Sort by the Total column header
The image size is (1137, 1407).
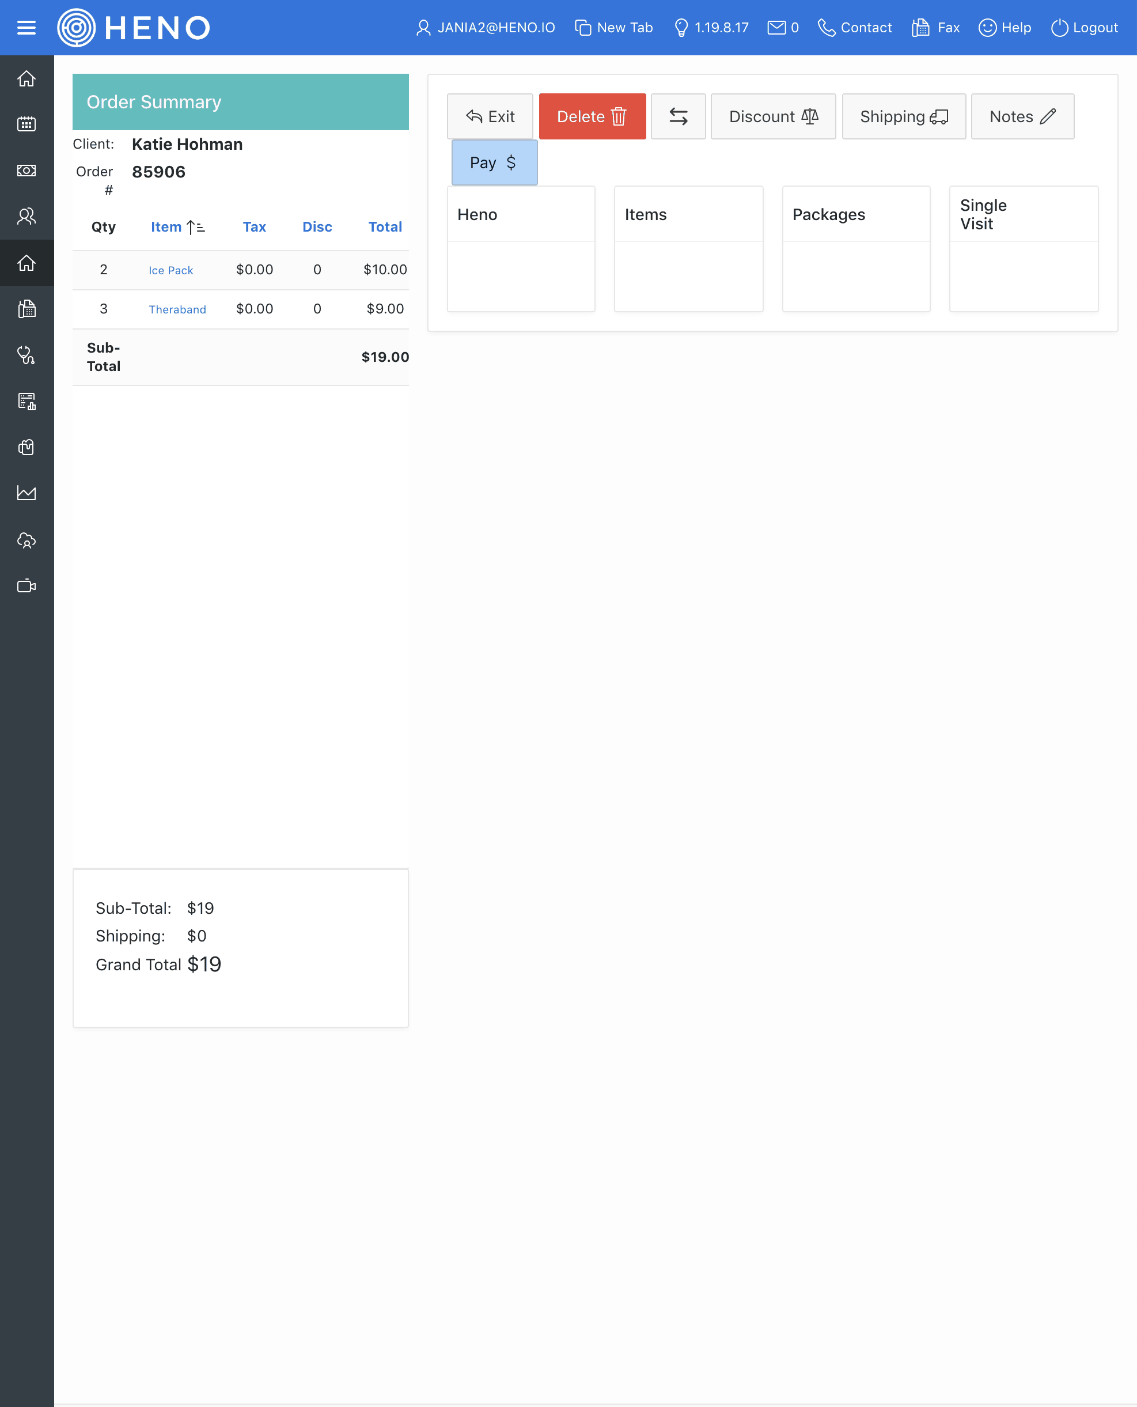(x=385, y=227)
